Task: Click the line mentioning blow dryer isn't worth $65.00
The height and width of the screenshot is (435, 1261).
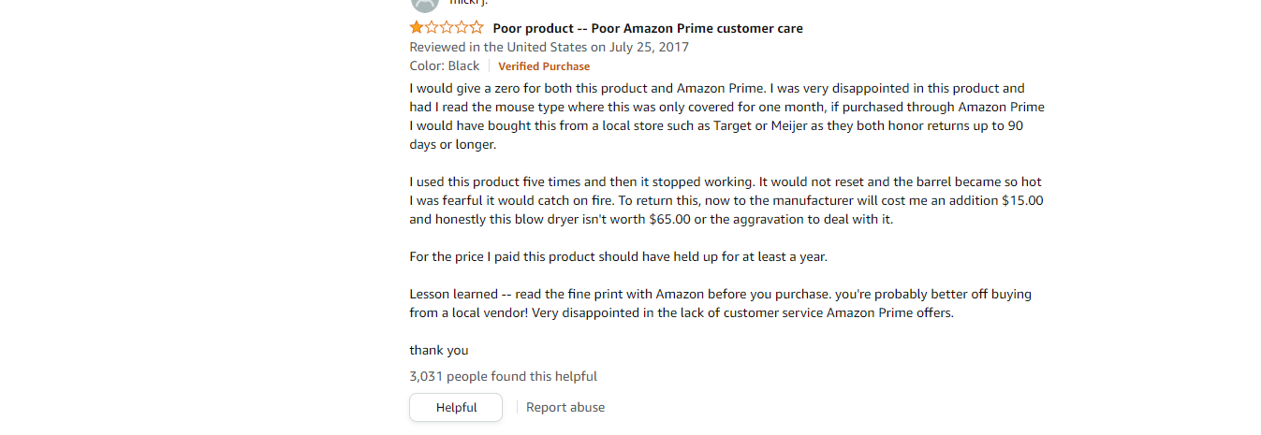Action: pyautogui.click(x=652, y=219)
